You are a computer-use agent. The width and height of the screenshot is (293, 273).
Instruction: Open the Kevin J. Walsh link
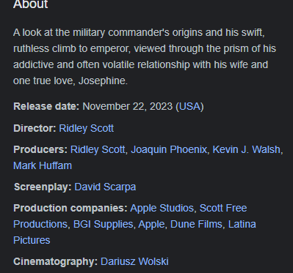(246, 149)
